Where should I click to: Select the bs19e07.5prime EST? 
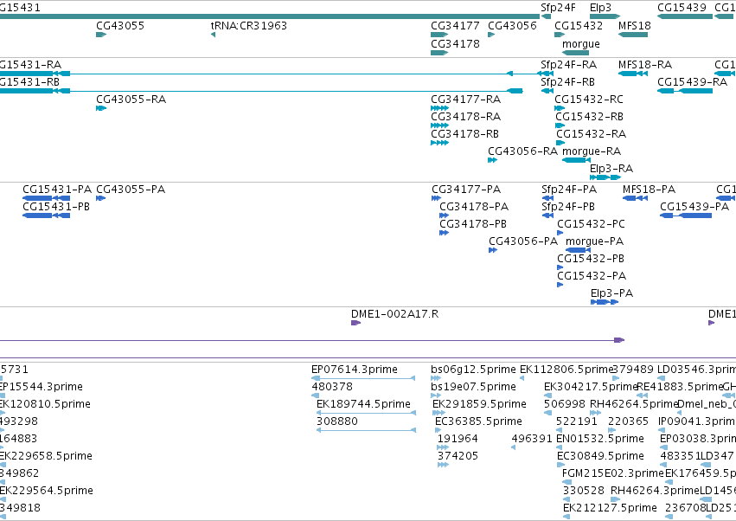[436, 396]
